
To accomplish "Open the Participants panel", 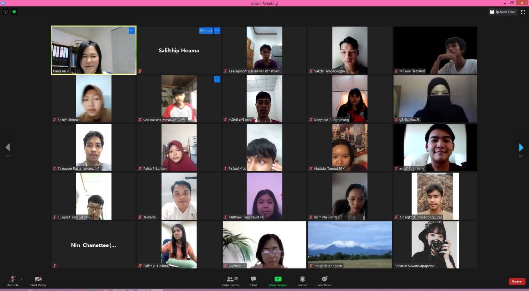I will (x=230, y=281).
